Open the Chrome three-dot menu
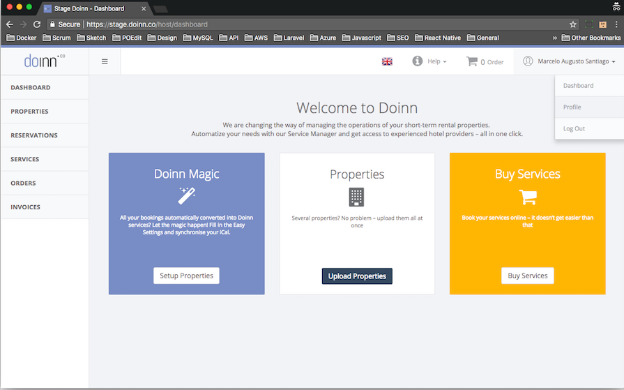Image resolution: width=624 pixels, height=390 pixels. click(616, 24)
